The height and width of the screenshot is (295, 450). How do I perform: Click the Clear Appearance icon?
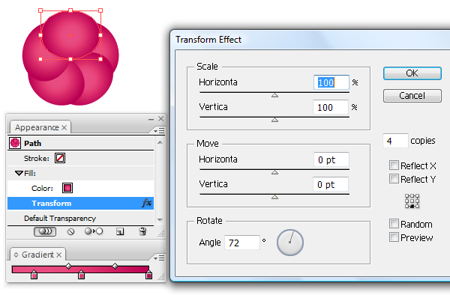click(71, 231)
